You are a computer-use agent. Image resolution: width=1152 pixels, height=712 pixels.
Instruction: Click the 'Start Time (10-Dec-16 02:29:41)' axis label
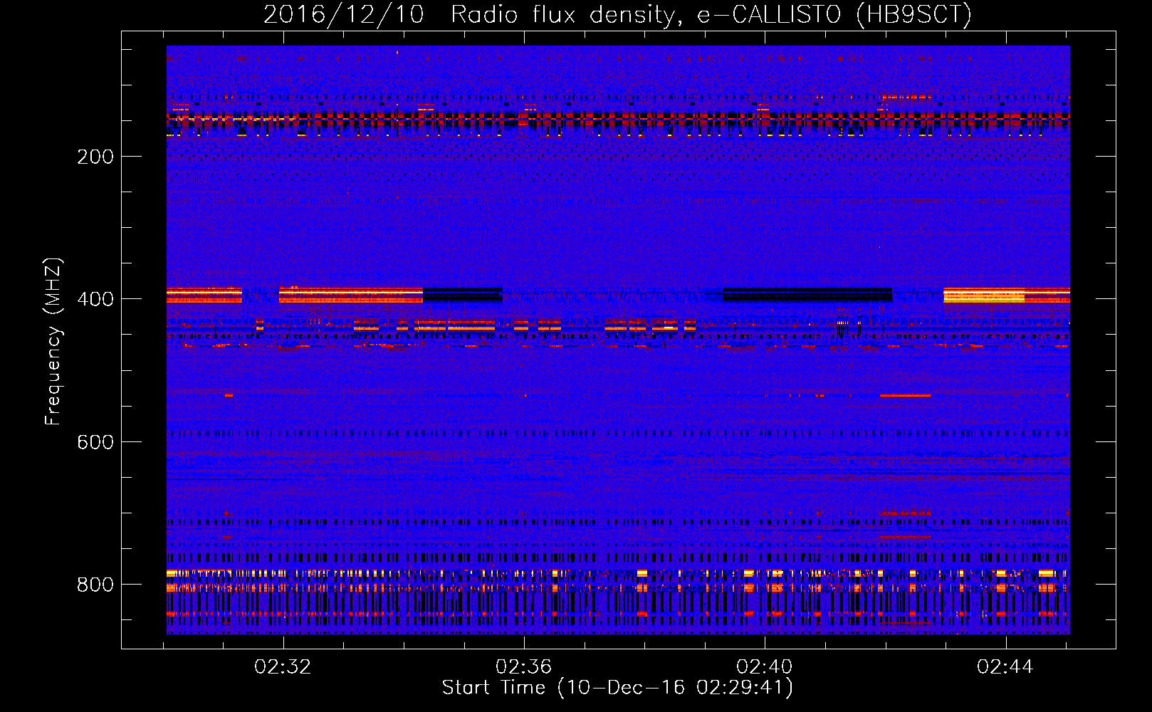click(x=617, y=688)
